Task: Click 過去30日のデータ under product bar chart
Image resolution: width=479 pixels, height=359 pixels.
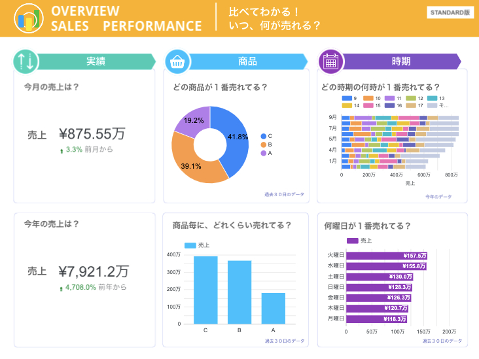Action: (x=285, y=341)
